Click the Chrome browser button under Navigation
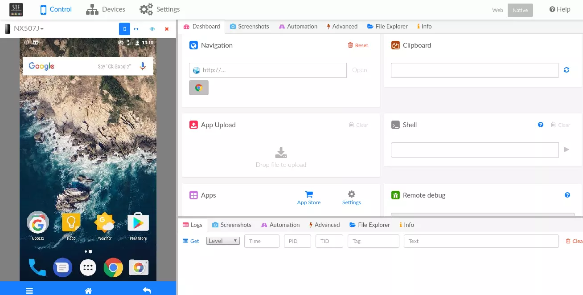The width and height of the screenshot is (583, 295). (199, 88)
